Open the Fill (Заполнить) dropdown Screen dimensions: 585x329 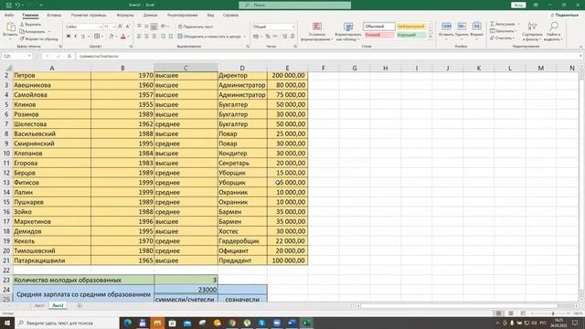point(504,31)
